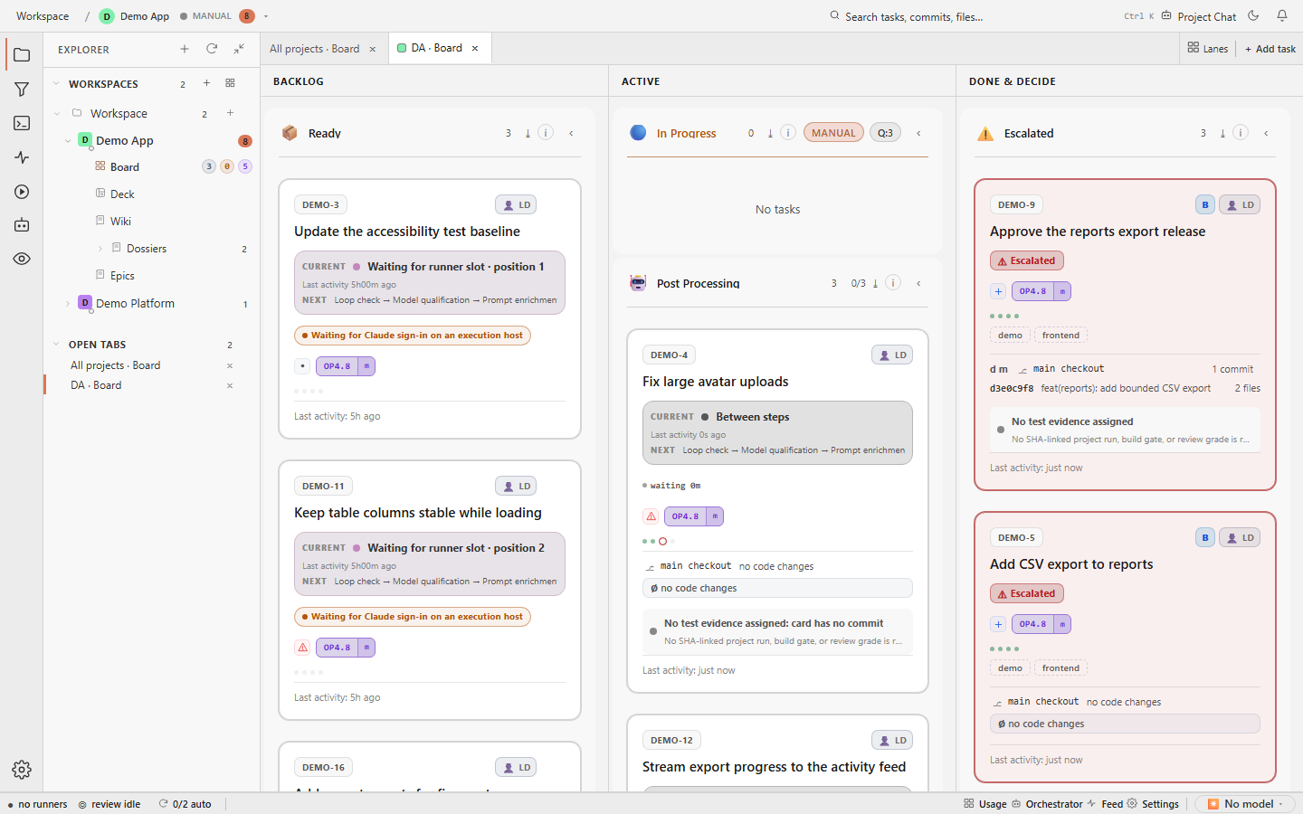
Task: Click the sort arrow in Escalated lane header
Action: 1222,133
